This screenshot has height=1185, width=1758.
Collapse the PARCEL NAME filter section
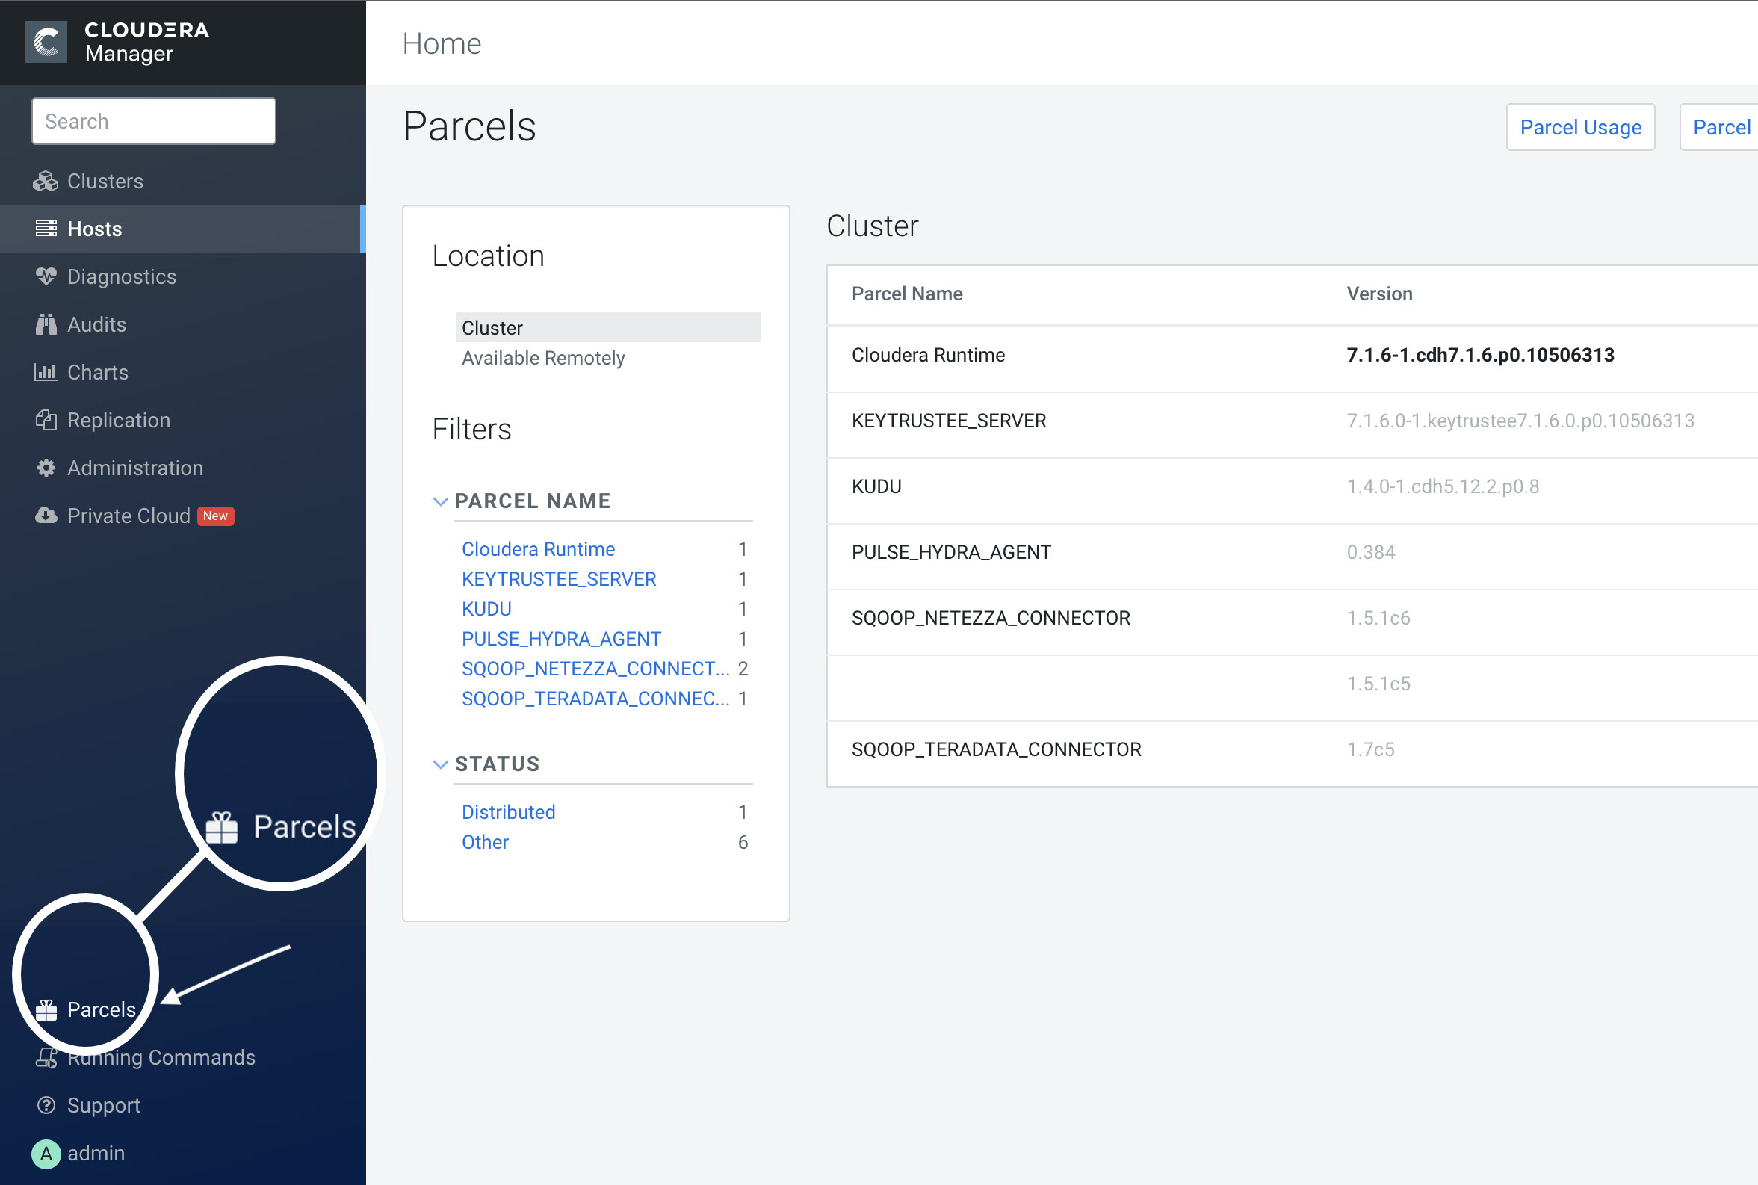click(x=441, y=501)
